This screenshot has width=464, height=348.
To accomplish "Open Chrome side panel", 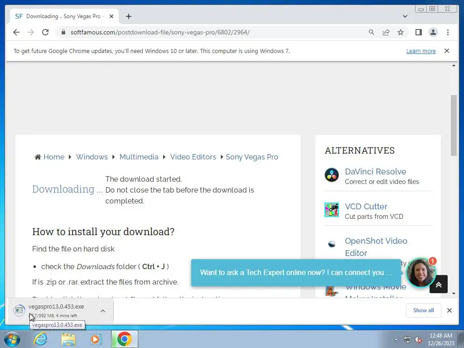I will [418, 32].
